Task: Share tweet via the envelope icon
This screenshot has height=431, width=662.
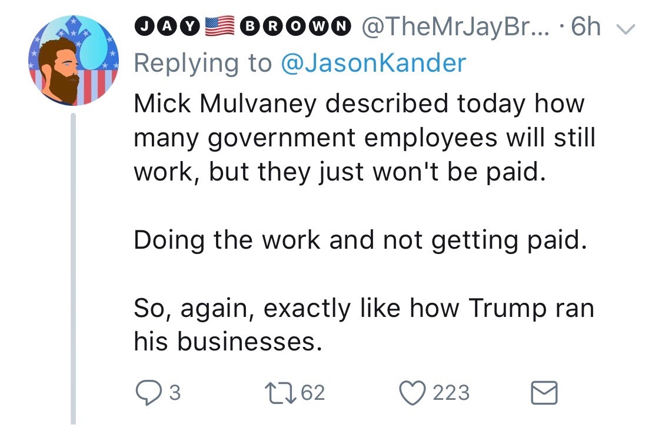Action: pyautogui.click(x=544, y=392)
